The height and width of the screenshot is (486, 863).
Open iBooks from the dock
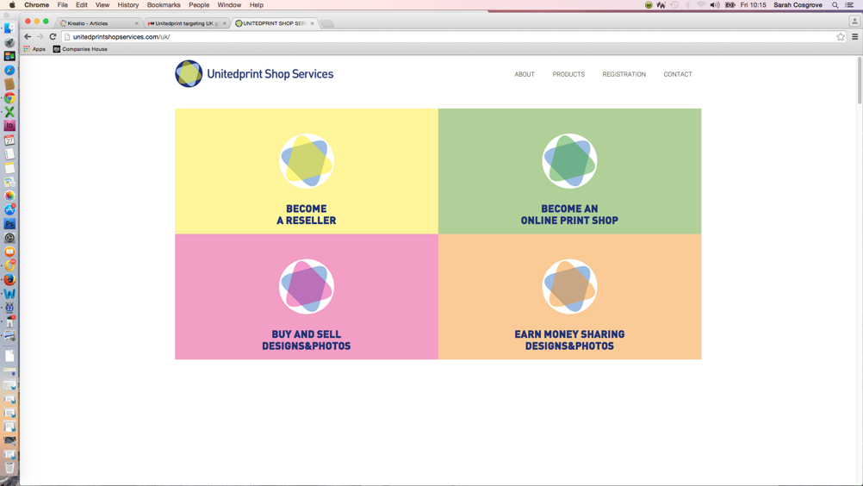pyautogui.click(x=9, y=252)
